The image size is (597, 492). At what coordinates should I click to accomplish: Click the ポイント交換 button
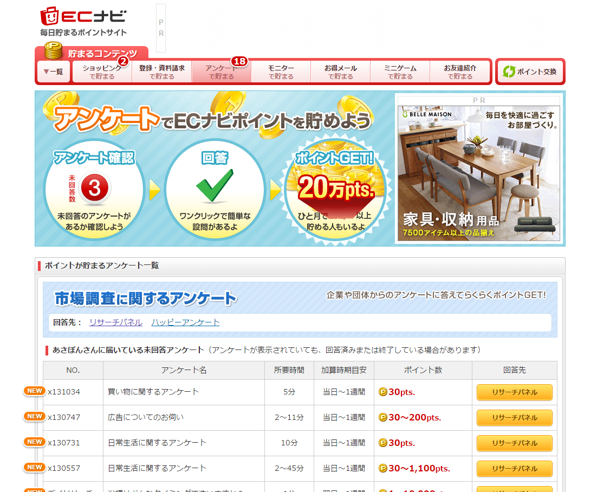point(530,72)
